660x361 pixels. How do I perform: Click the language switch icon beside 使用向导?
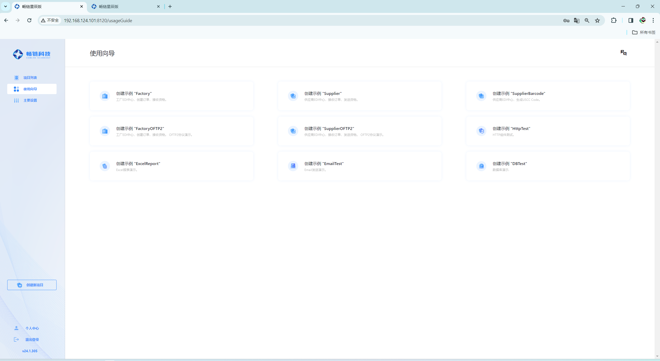[623, 53]
